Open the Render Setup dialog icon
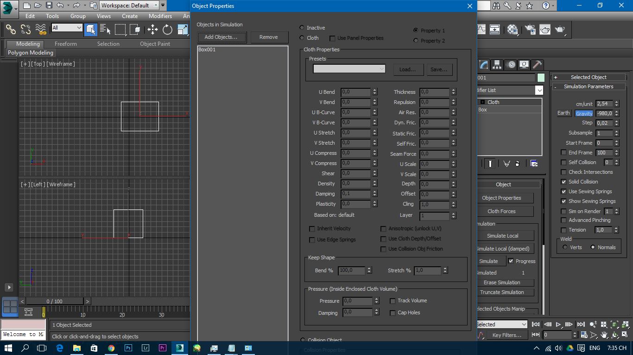Screen dimensions: 633x355 click(531, 29)
